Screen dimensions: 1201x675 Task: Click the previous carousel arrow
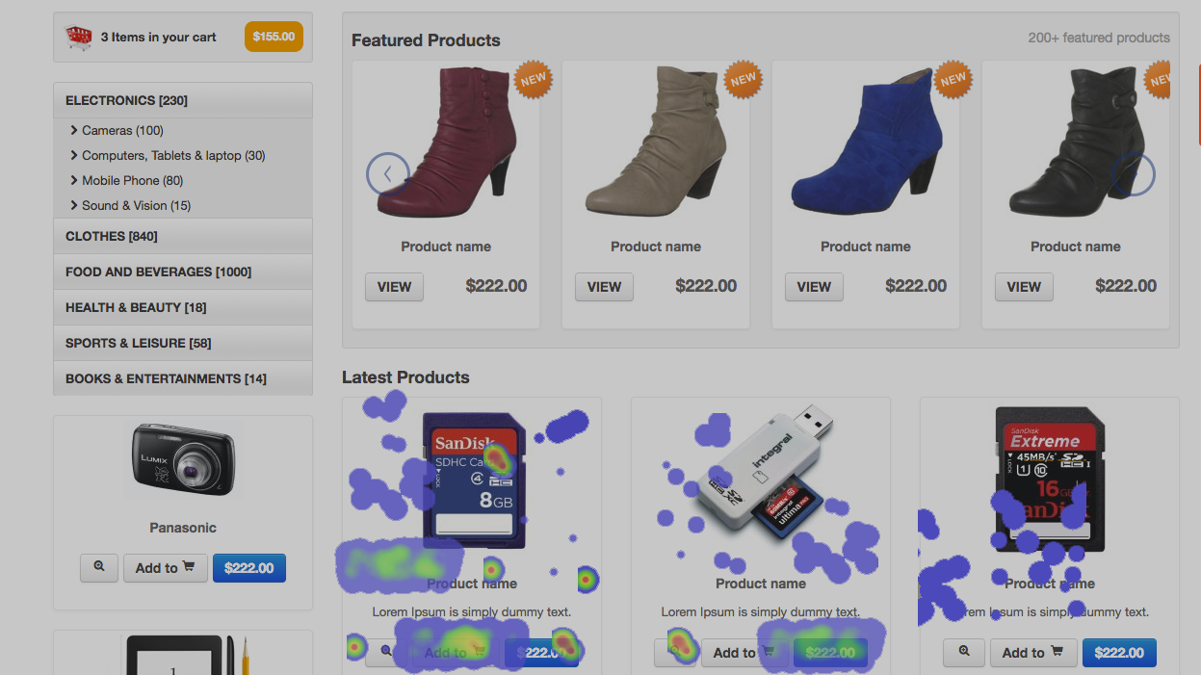click(388, 174)
